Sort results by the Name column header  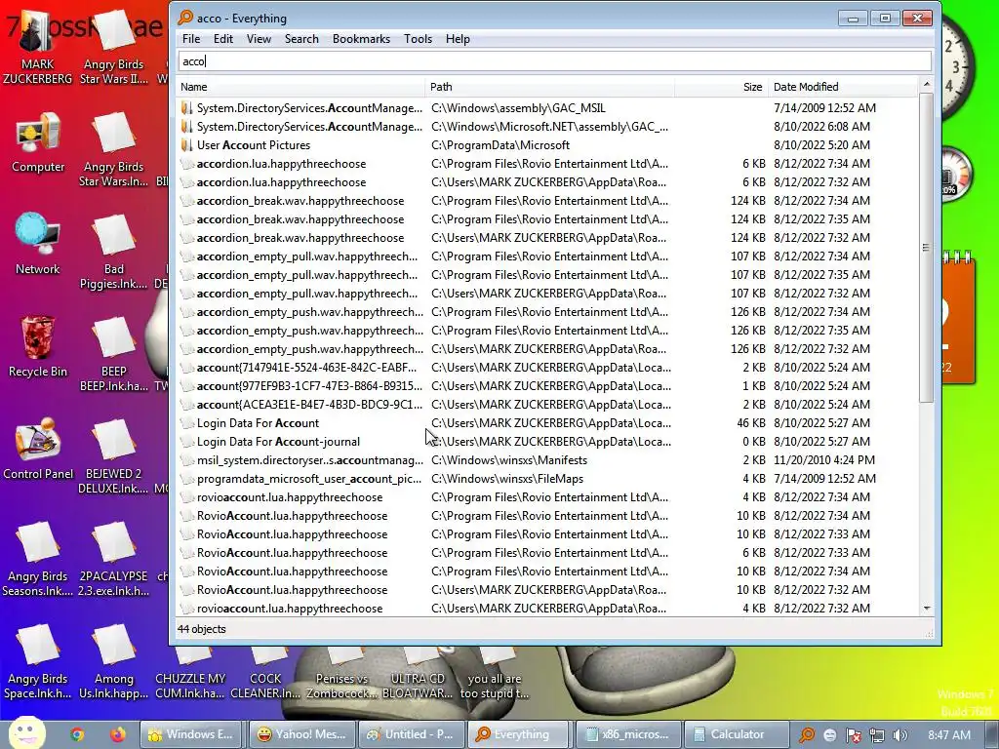click(300, 87)
